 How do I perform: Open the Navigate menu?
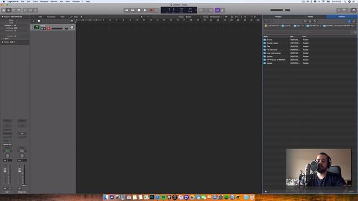[44, 1]
